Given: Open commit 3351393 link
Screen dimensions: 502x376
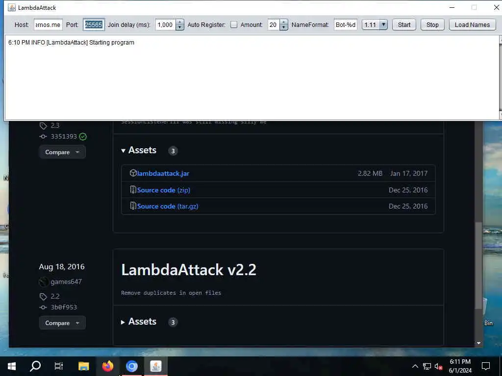Looking at the screenshot, I should 64,137.
